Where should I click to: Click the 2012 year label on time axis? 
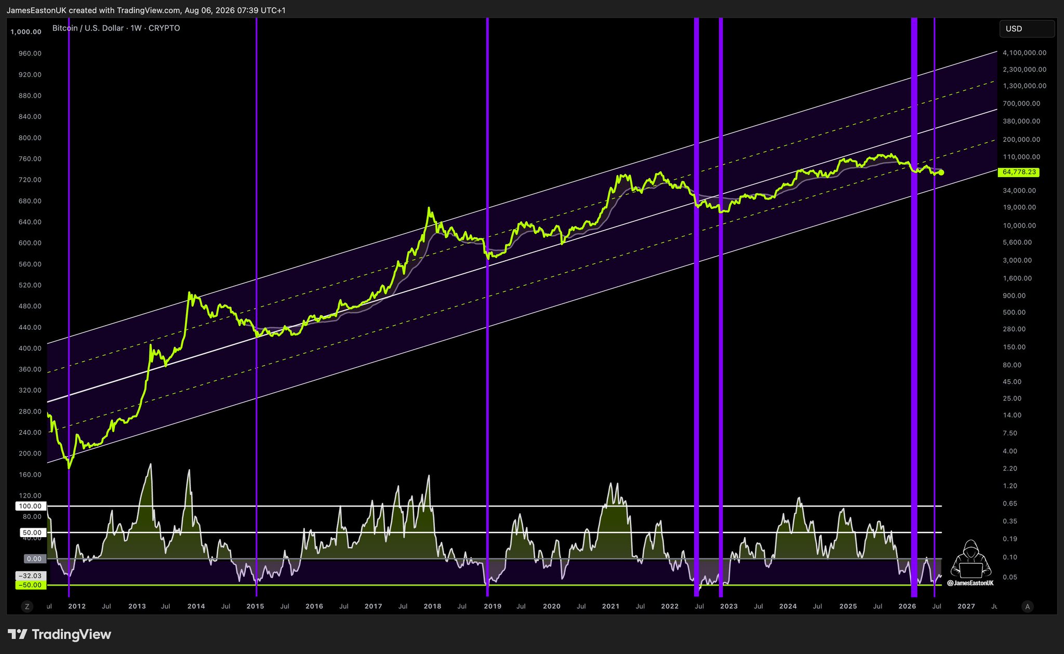point(77,606)
